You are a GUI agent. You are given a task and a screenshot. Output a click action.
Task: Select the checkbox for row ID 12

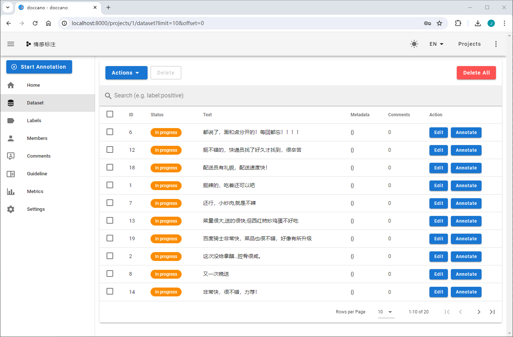[x=110, y=149]
